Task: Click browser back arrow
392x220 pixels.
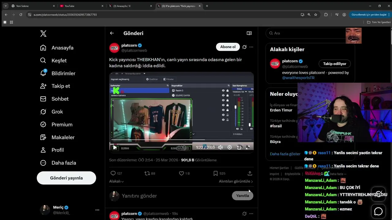Action: [6, 14]
